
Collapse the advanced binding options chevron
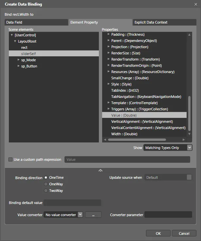coord(100,170)
